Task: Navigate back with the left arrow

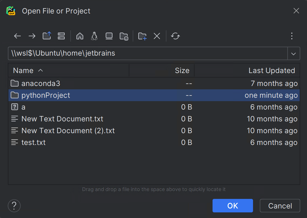Action: (x=17, y=36)
